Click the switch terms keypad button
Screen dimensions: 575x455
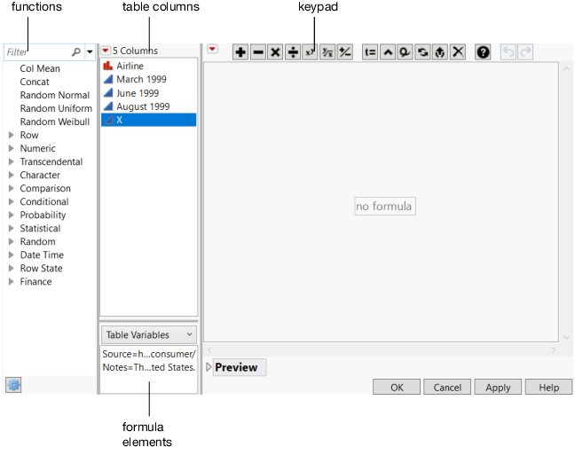coord(422,52)
